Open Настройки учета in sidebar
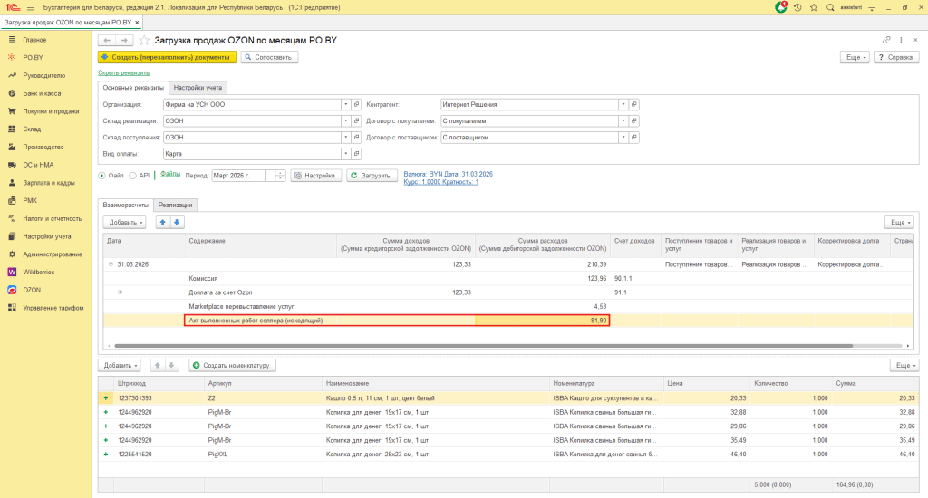The height and width of the screenshot is (498, 928). coord(47,236)
